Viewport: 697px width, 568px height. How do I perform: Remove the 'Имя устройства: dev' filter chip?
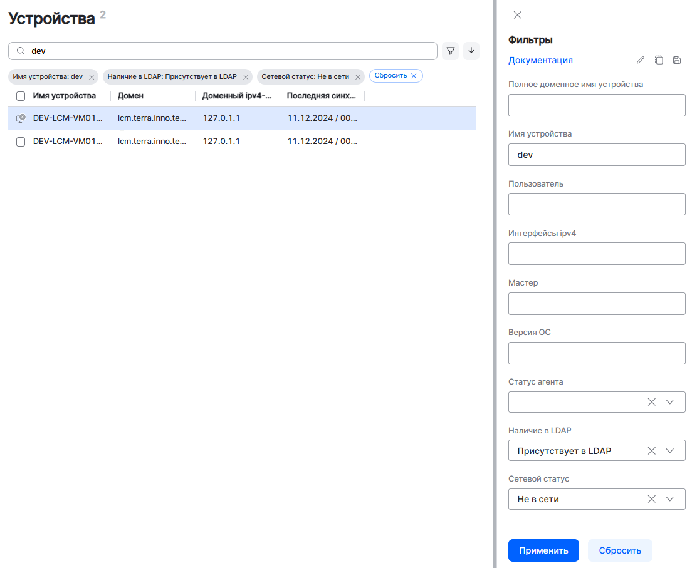(92, 76)
